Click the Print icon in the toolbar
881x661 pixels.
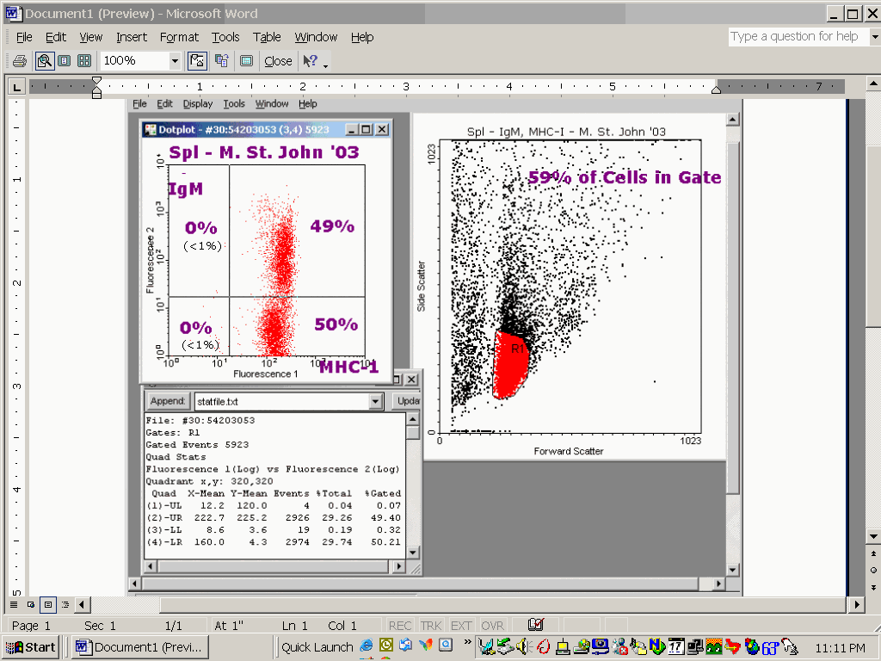(x=19, y=61)
